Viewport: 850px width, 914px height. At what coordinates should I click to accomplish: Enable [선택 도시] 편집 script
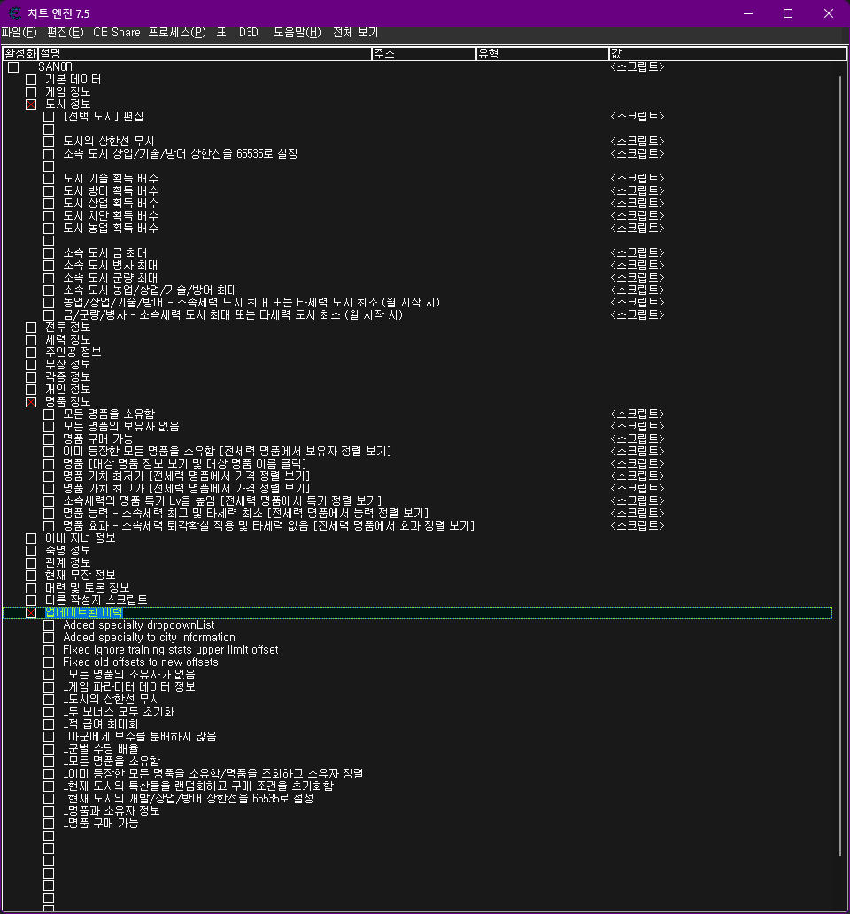pyautogui.click(x=49, y=117)
